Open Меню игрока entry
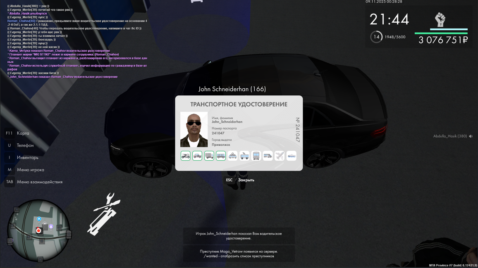 pos(31,170)
